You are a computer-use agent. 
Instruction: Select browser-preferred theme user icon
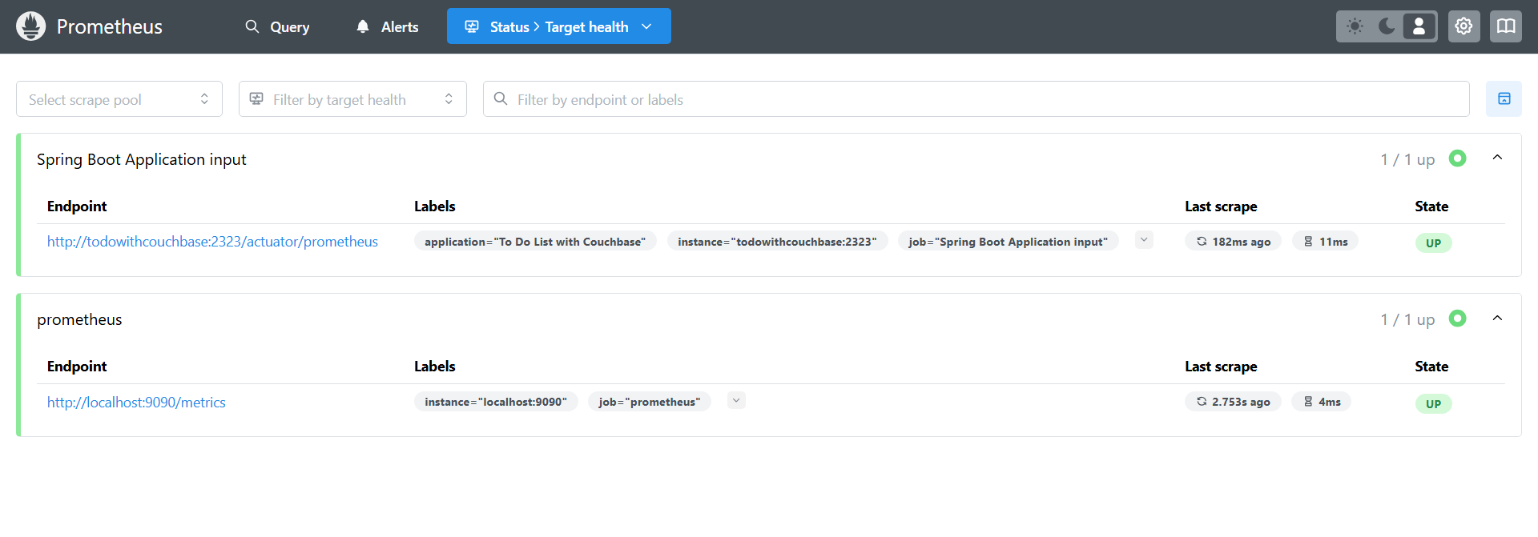click(1419, 26)
